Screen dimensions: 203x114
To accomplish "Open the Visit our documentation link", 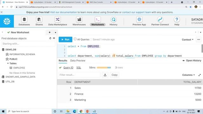I will pos(63,12).
